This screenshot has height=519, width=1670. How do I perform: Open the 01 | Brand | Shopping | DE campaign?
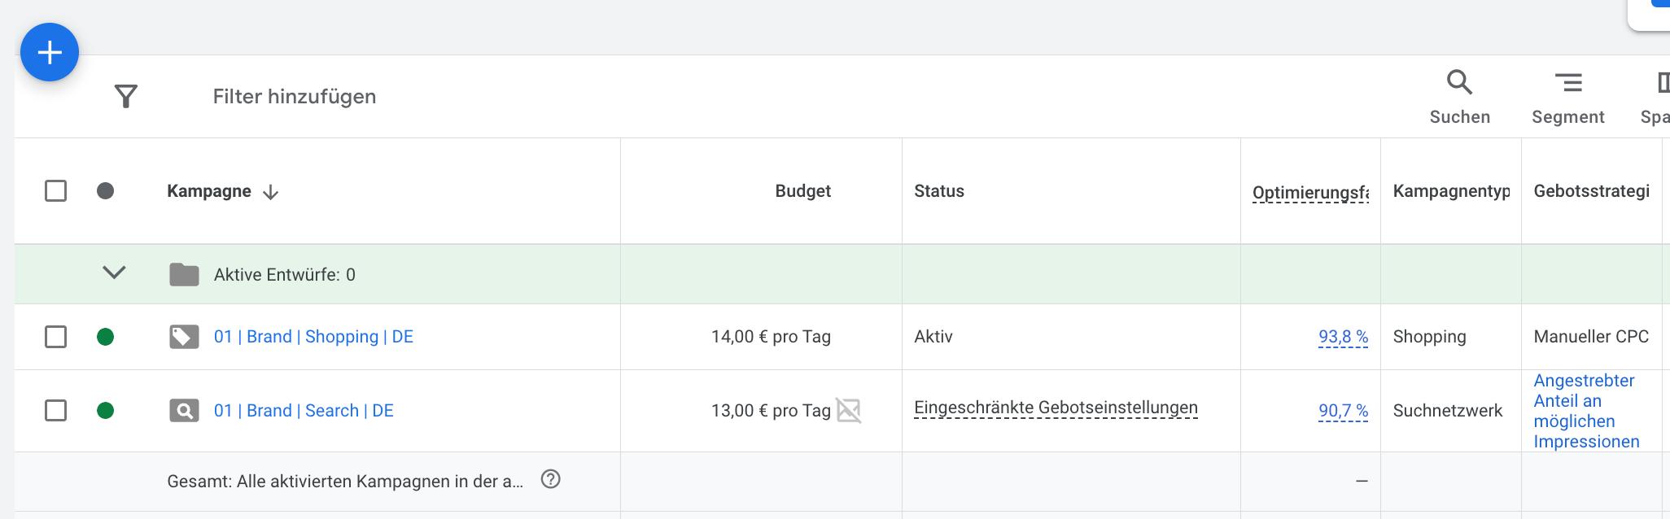[x=313, y=337]
